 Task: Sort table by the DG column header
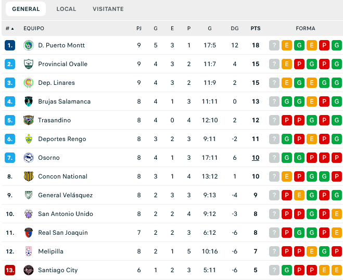pos(235,29)
